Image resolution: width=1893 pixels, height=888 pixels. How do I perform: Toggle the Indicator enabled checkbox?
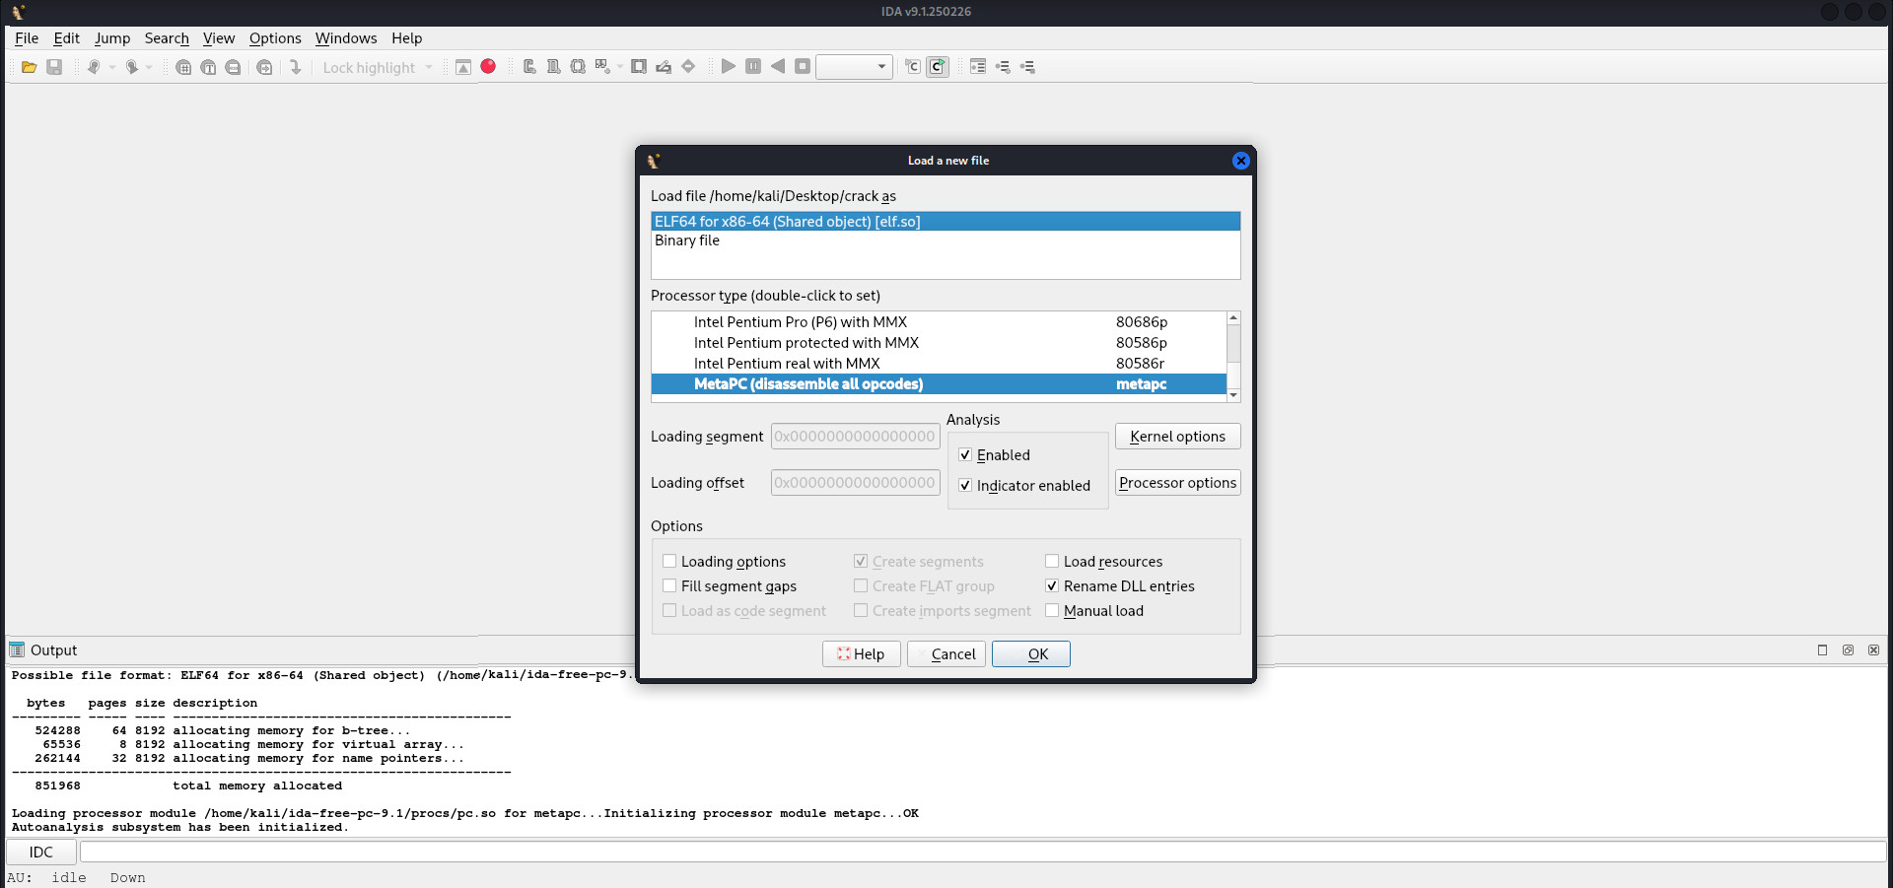pos(965,485)
